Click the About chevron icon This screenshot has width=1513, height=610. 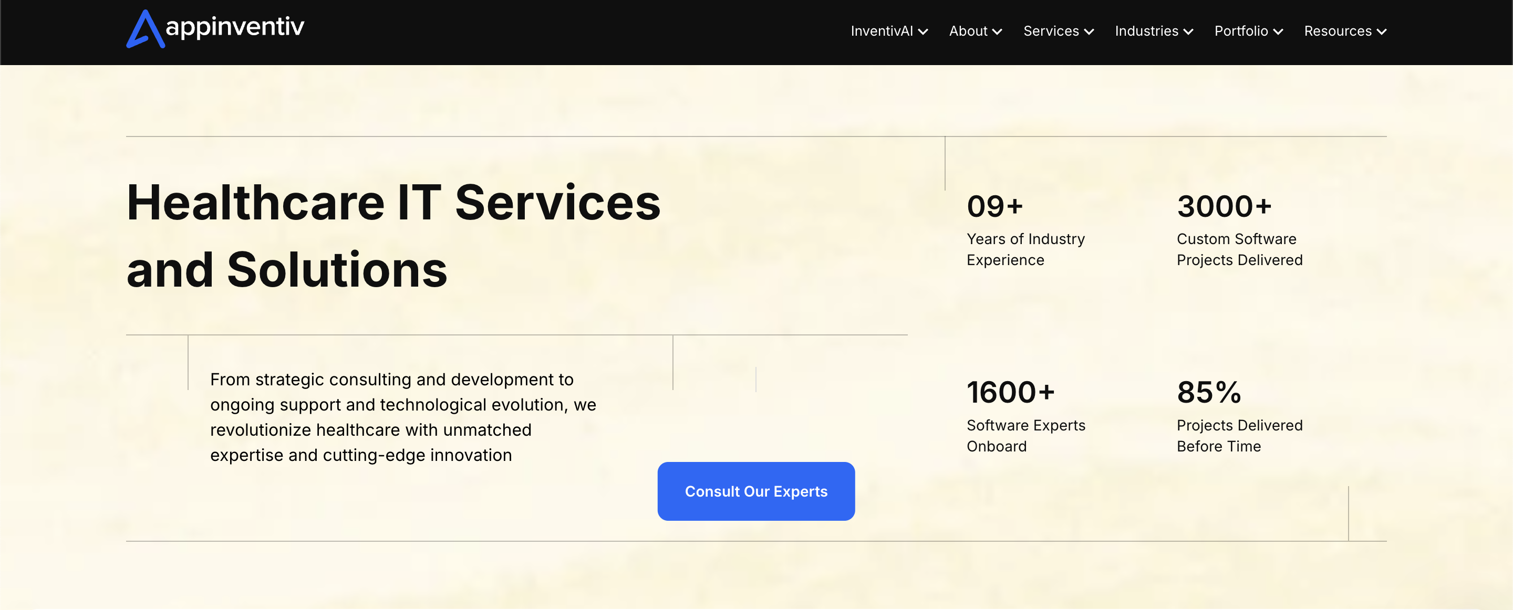pyautogui.click(x=997, y=31)
